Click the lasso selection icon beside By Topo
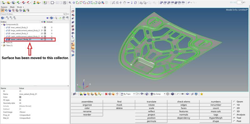 (x=137, y=94)
